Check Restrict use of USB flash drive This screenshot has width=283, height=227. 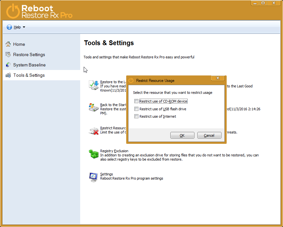coord(137,109)
